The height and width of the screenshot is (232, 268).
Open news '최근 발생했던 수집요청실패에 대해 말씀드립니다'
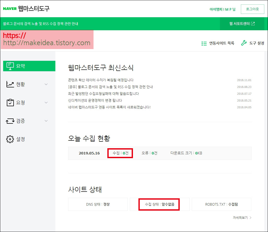point(103,94)
